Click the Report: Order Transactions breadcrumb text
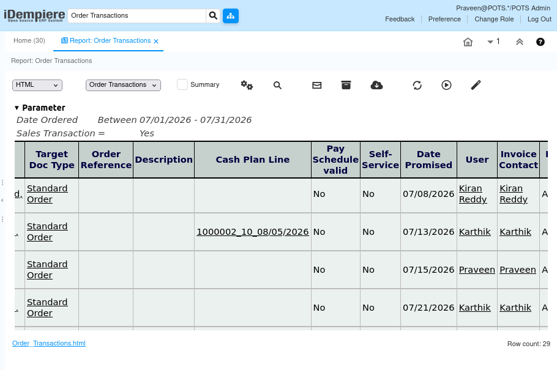The width and height of the screenshot is (557, 370). [x=51, y=61]
